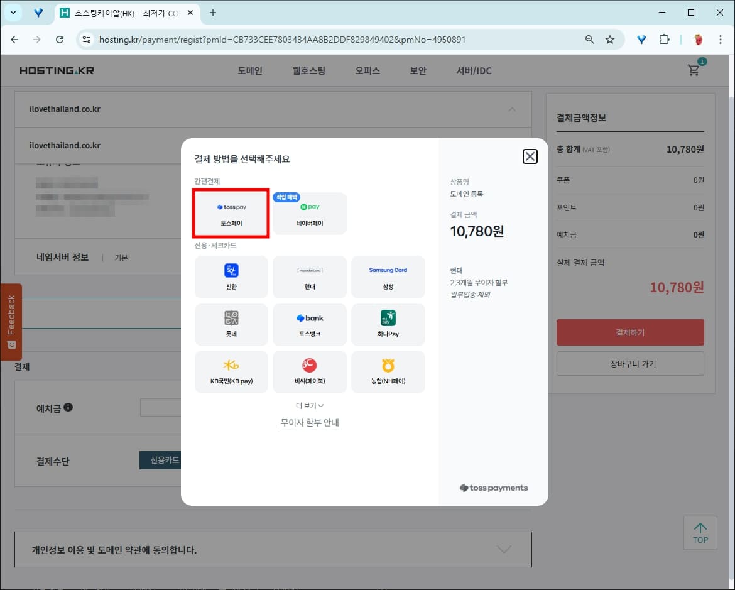Choose 농협(NH페이) option
The width and height of the screenshot is (735, 590).
pos(388,372)
